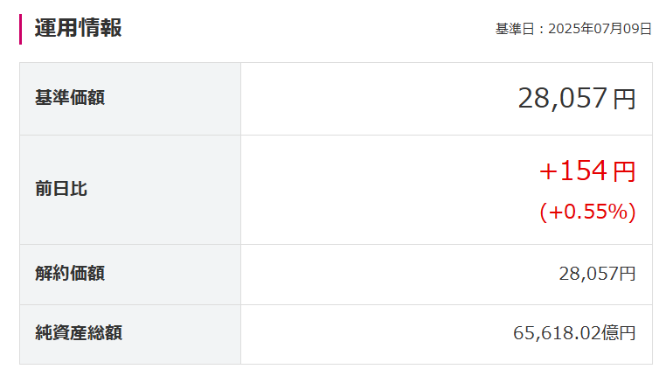Click the red (+0.55%) percentage text

[588, 212]
